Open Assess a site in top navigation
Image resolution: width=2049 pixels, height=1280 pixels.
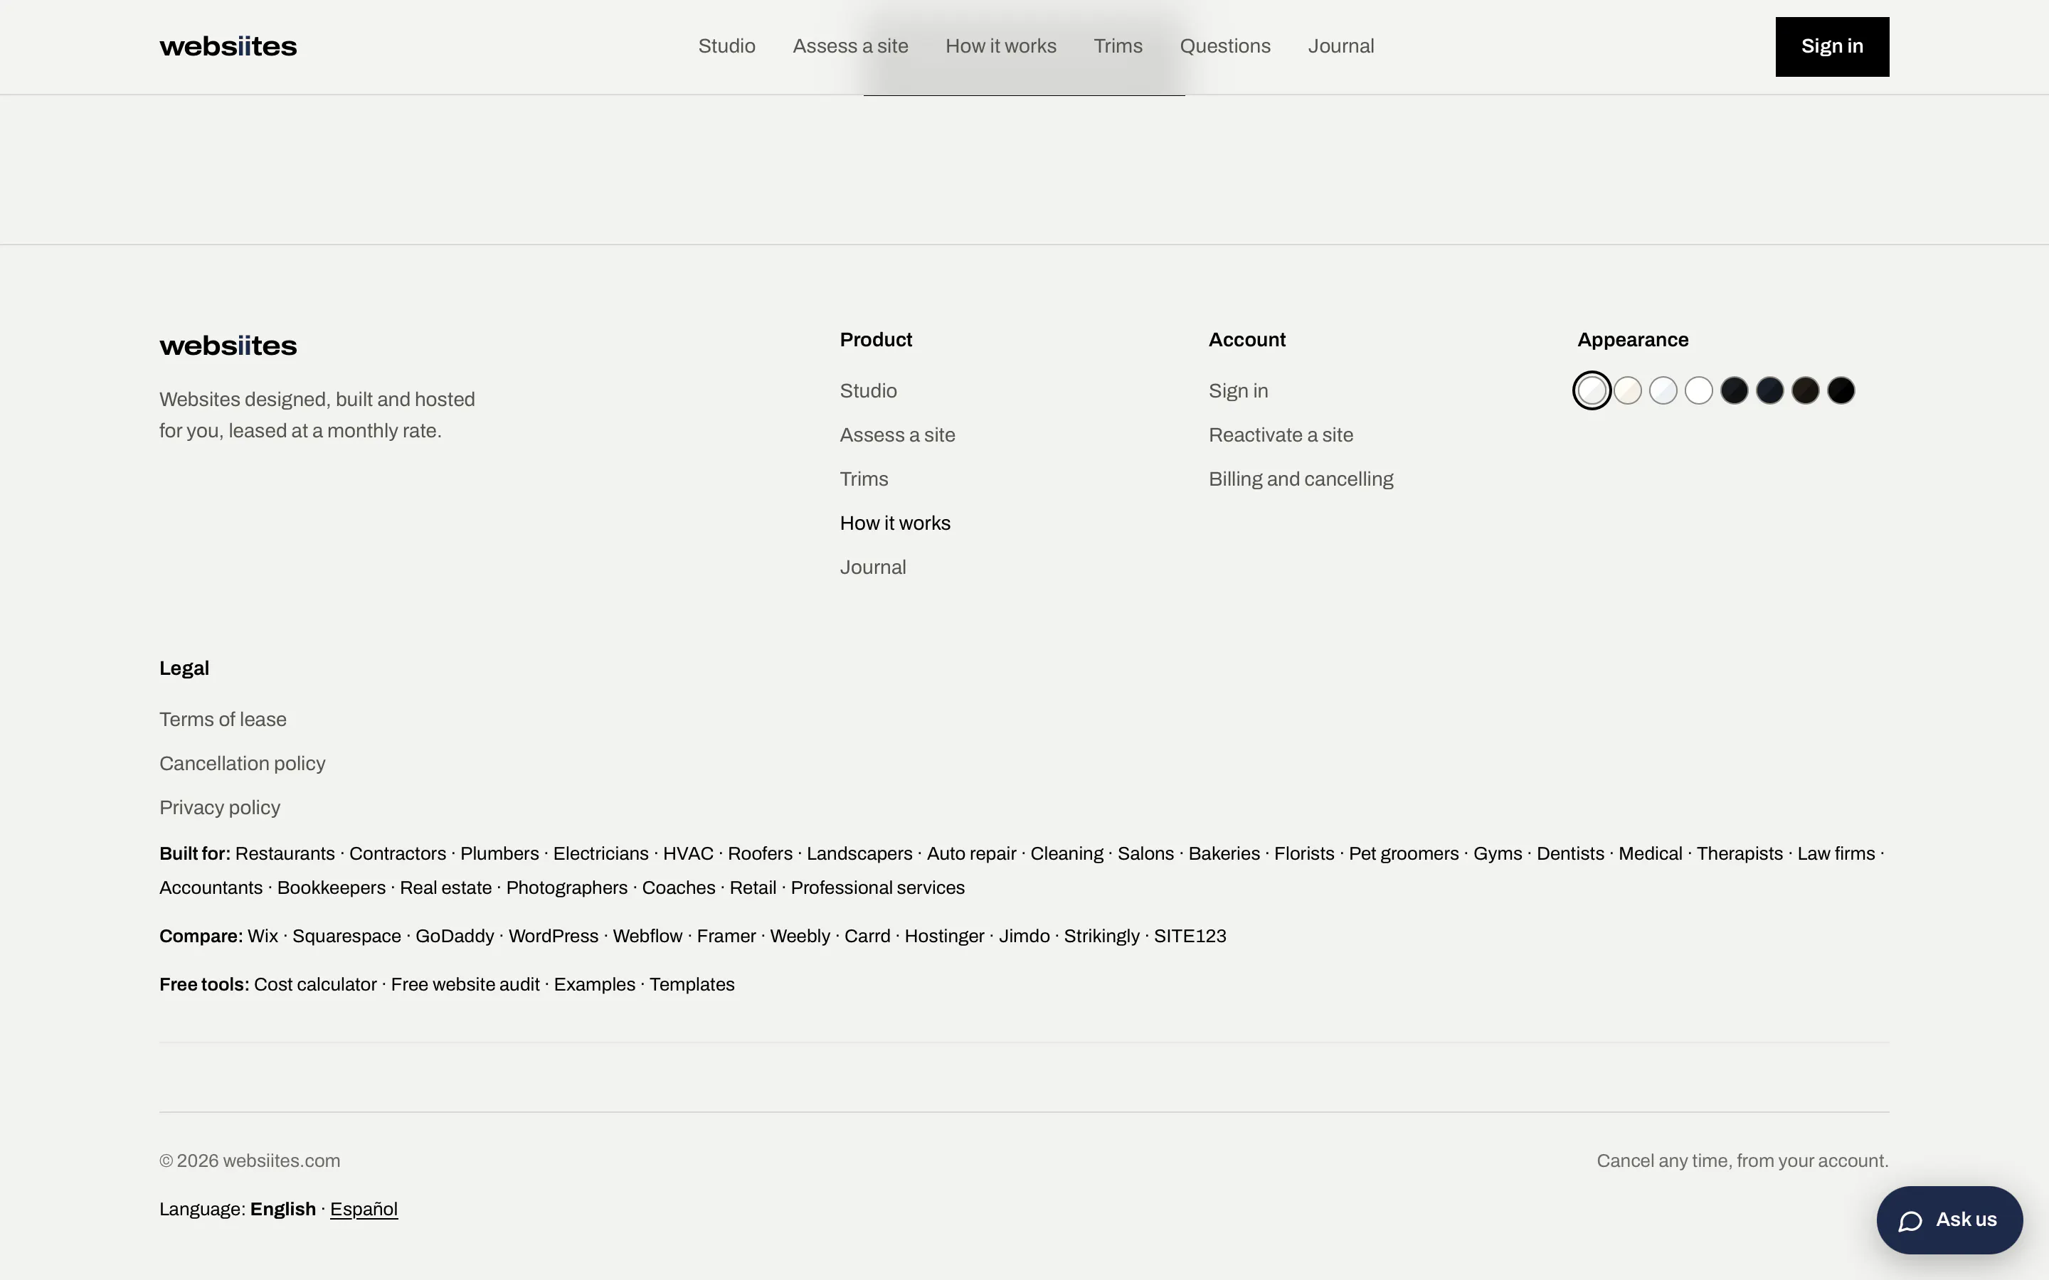click(x=850, y=46)
